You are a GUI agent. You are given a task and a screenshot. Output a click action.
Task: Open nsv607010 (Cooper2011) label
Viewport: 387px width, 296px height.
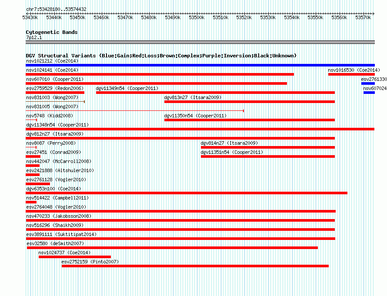(x=55, y=79)
